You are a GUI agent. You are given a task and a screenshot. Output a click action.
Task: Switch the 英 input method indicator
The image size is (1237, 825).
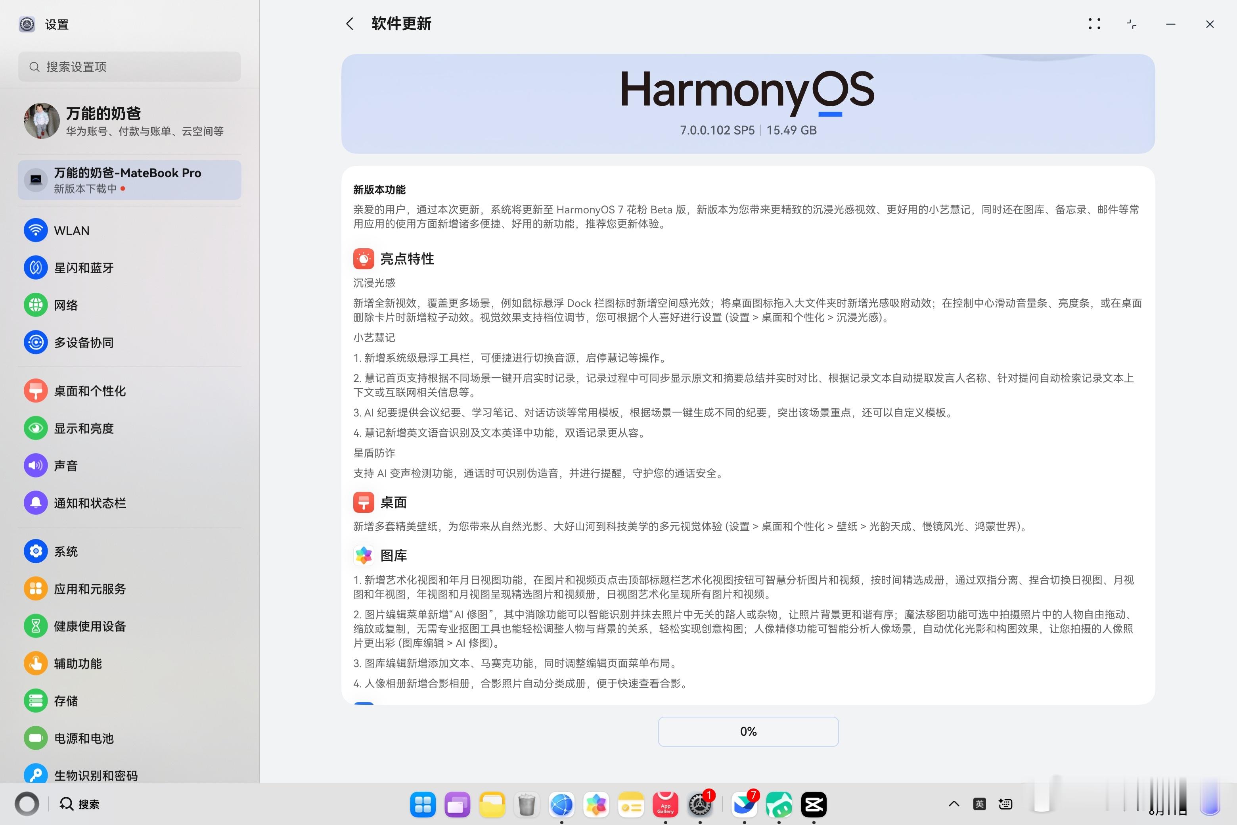click(x=979, y=804)
